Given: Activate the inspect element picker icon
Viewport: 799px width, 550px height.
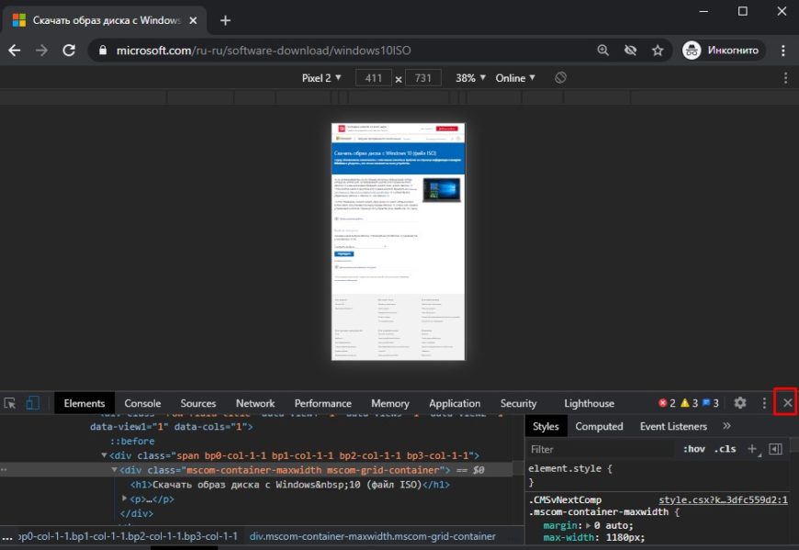Looking at the screenshot, I should [10, 403].
